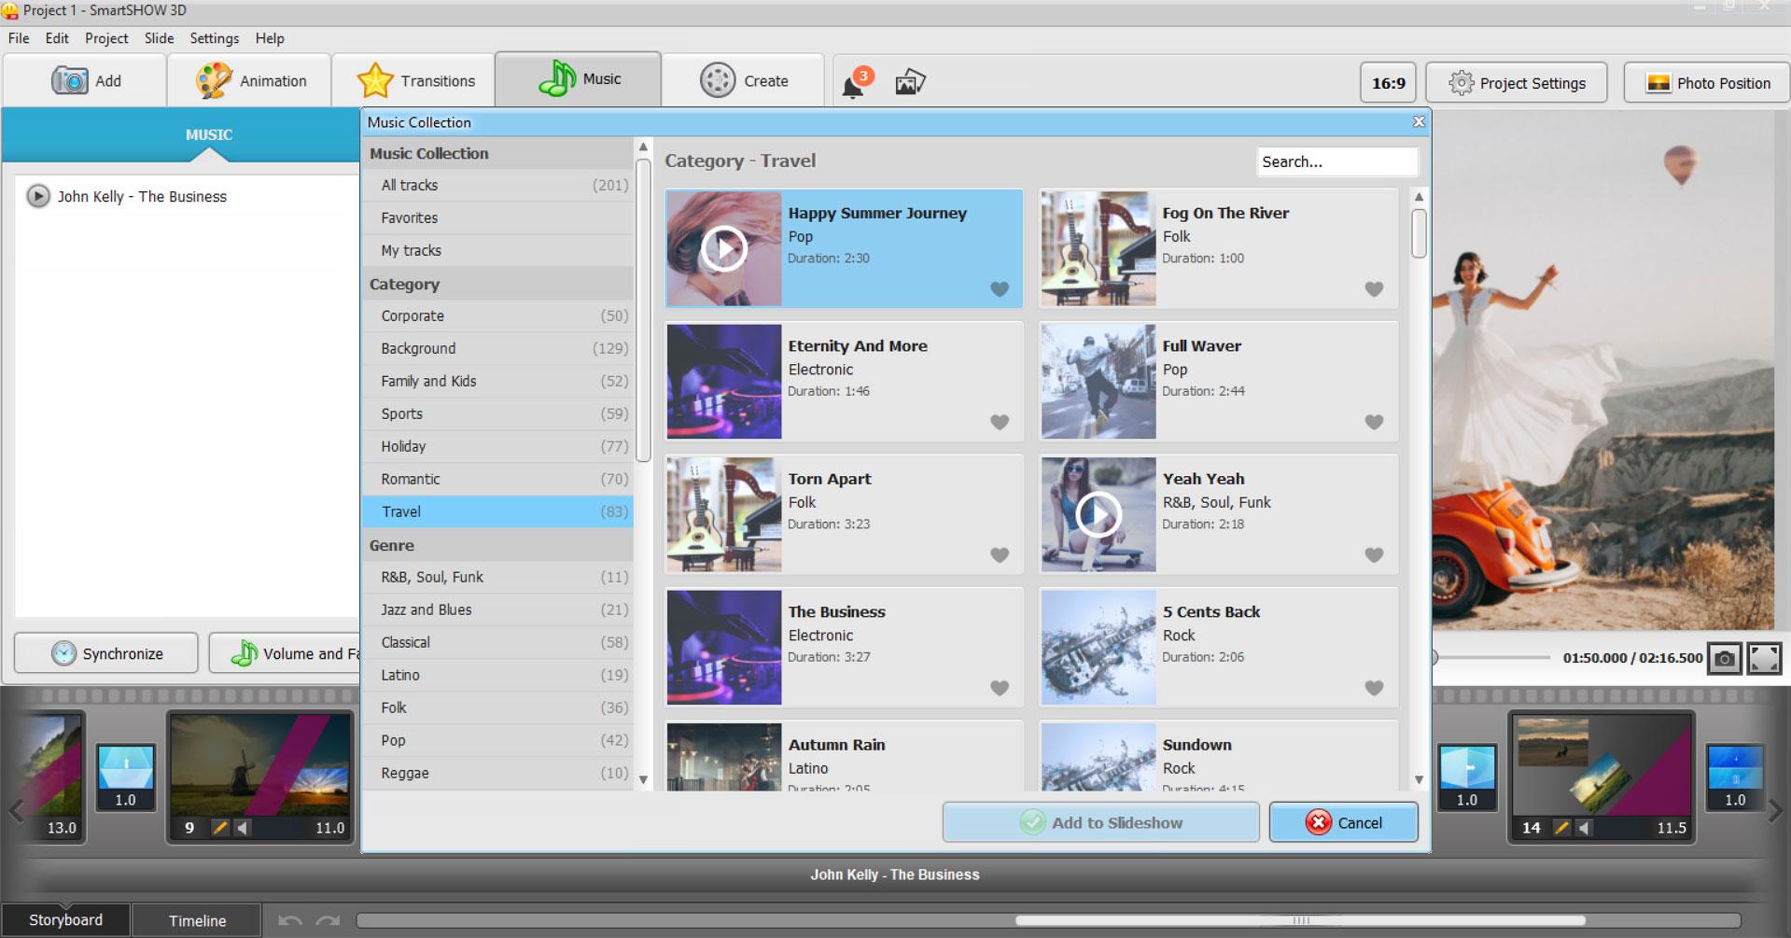This screenshot has height=938, width=1791.
Task: Open the Slide menu
Action: coord(159,38)
